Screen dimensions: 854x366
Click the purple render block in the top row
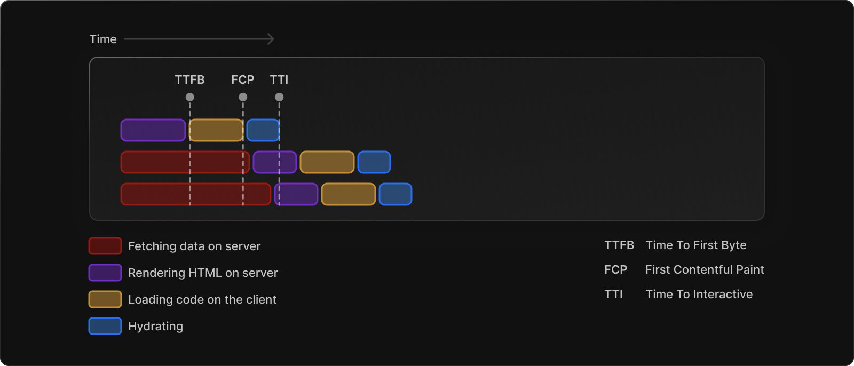pyautogui.click(x=153, y=130)
